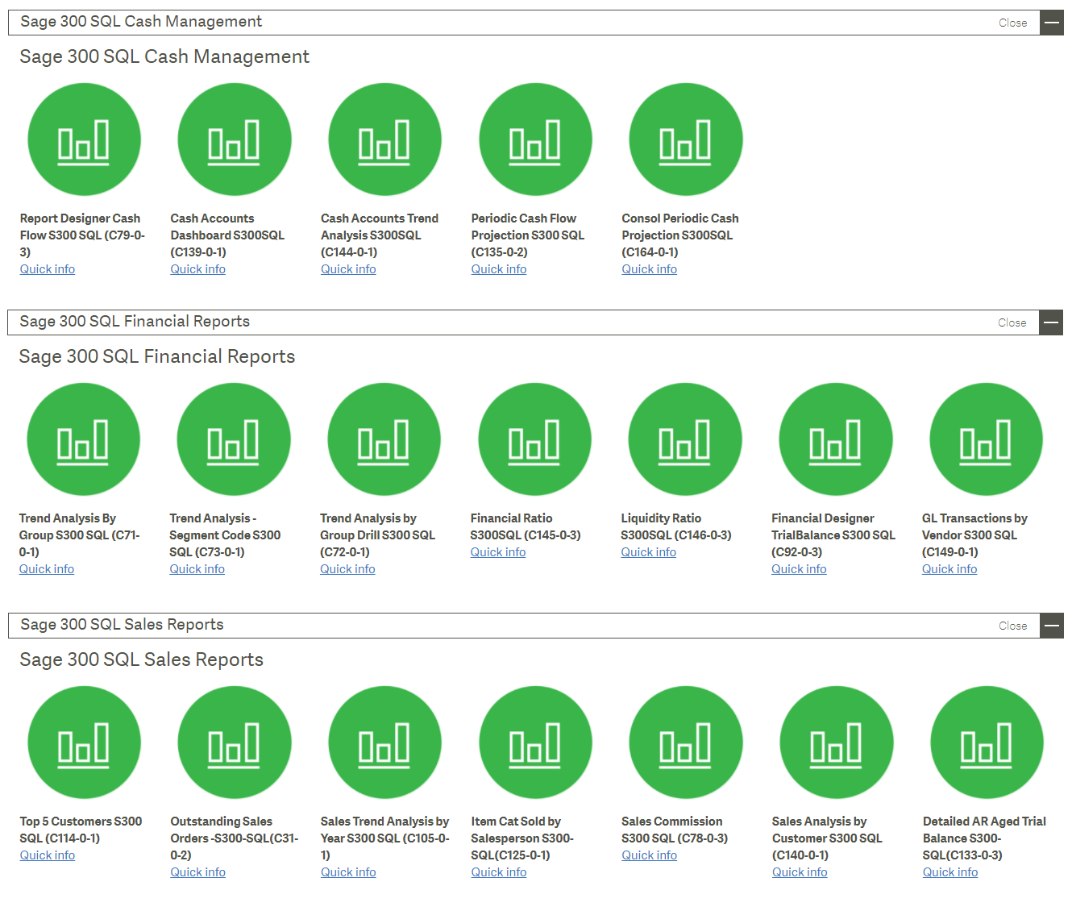Click the Liquidity Ratio chart icon
Viewport: 1072px width, 911px height.
[x=685, y=439]
